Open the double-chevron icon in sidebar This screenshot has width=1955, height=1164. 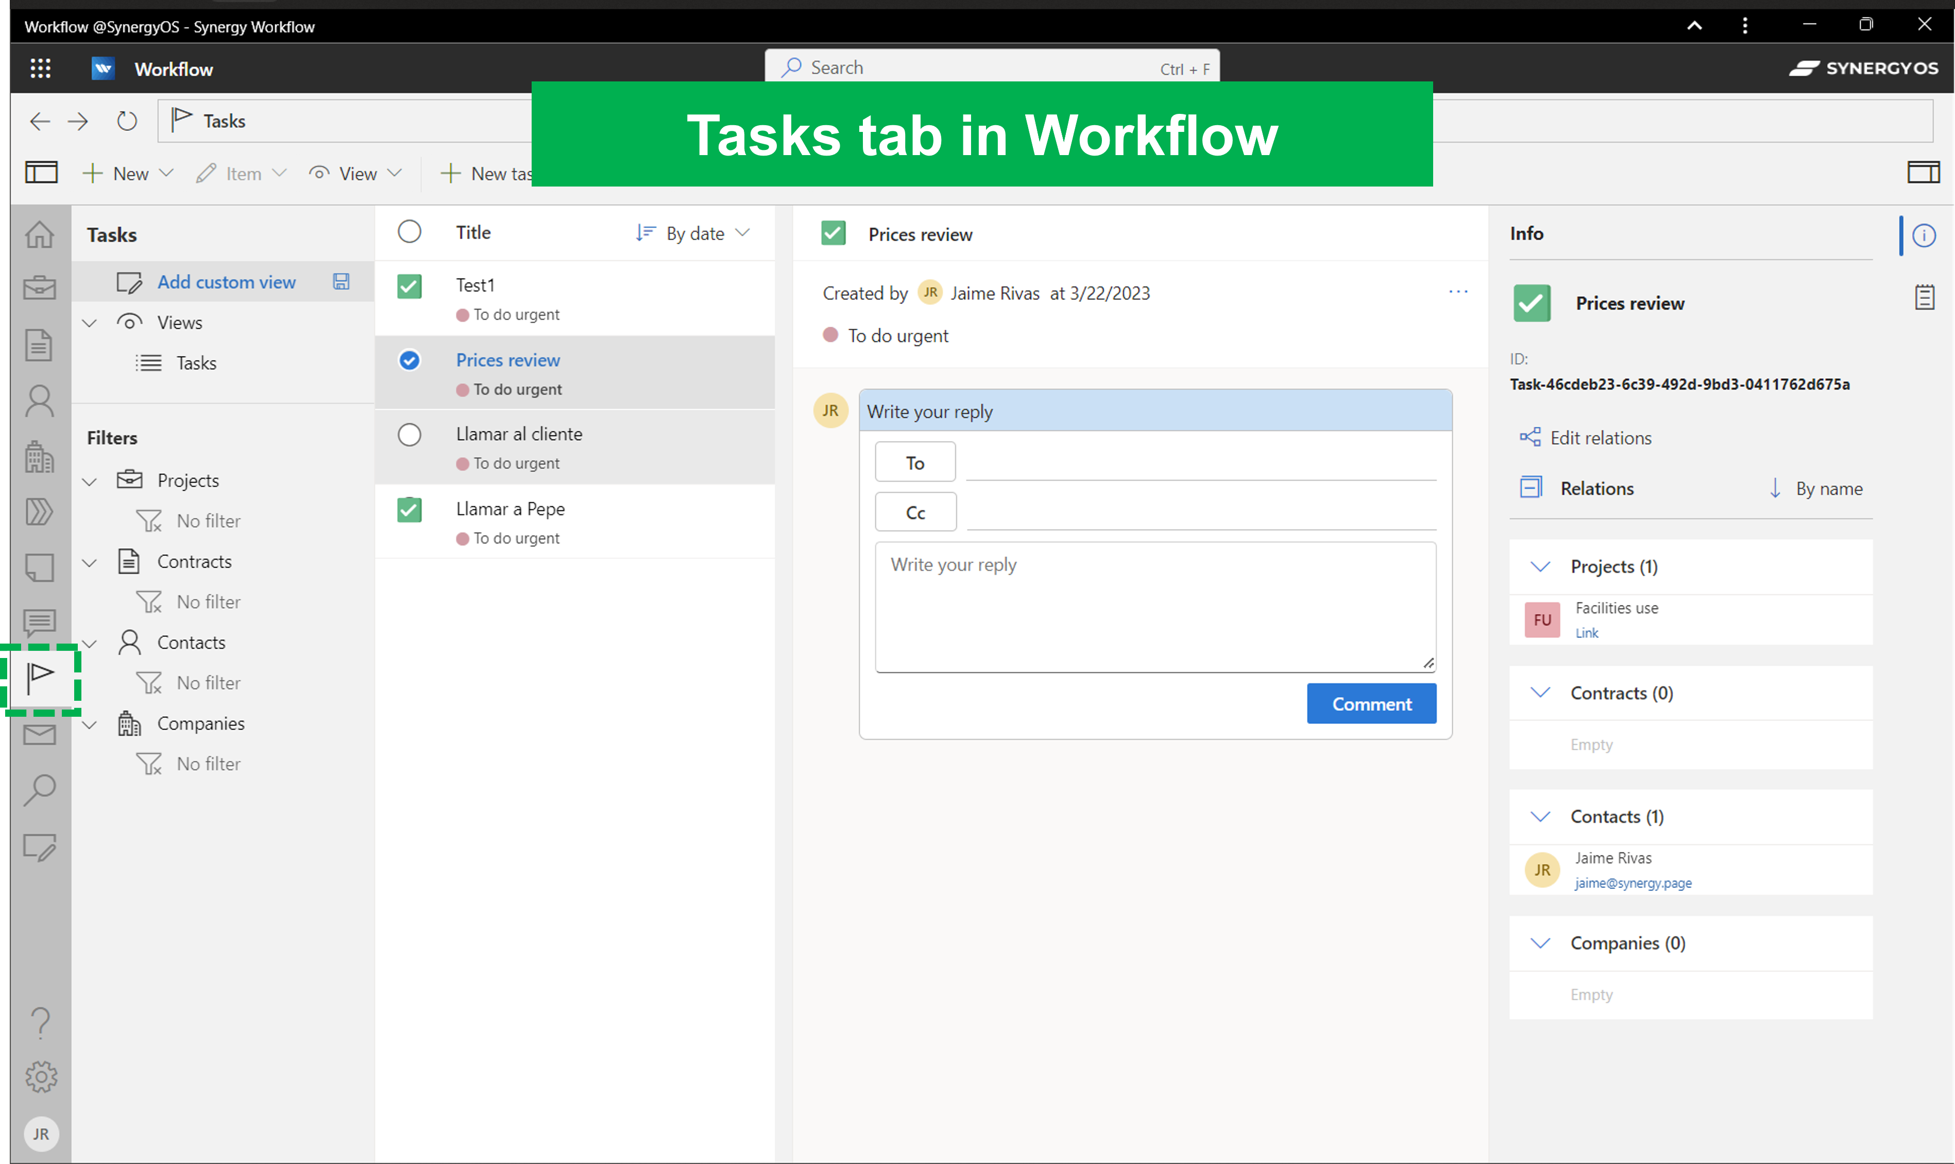[x=39, y=512]
